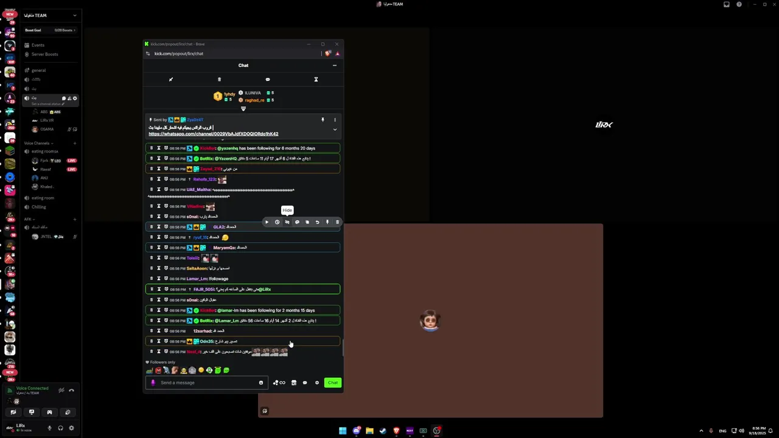The height and width of the screenshot is (438, 779).
Task: Open File Explorer from the taskbar
Action: [x=369, y=431]
